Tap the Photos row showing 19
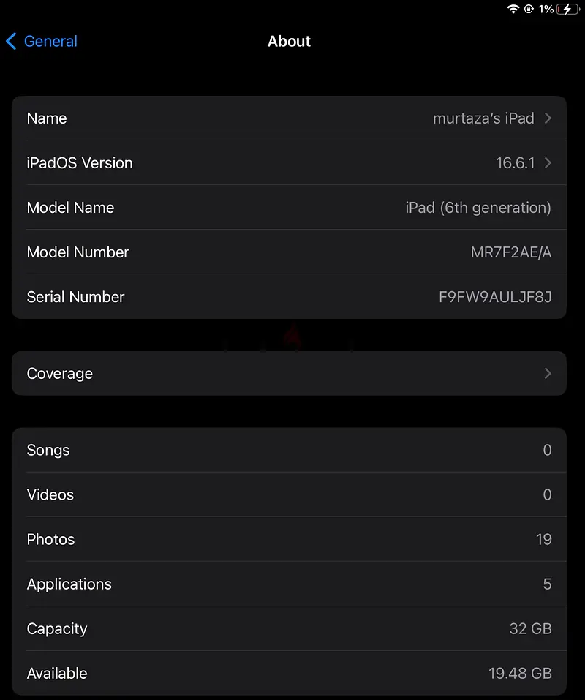585x700 pixels. pyautogui.click(x=289, y=539)
